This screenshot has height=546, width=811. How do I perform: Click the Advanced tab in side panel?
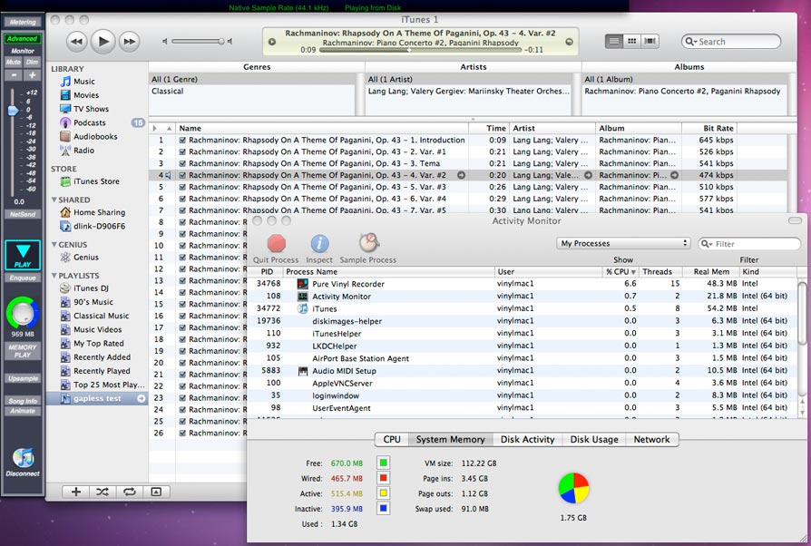pyautogui.click(x=23, y=39)
